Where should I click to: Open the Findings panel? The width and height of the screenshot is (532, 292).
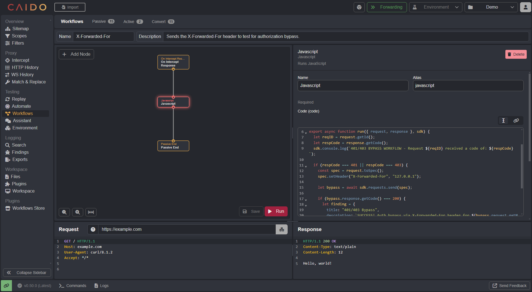[x=20, y=152]
